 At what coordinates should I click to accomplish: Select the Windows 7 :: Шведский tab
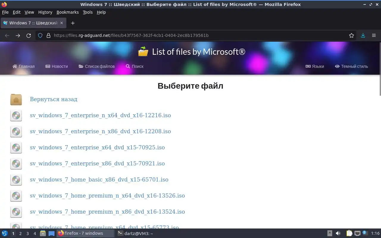pos(33,23)
